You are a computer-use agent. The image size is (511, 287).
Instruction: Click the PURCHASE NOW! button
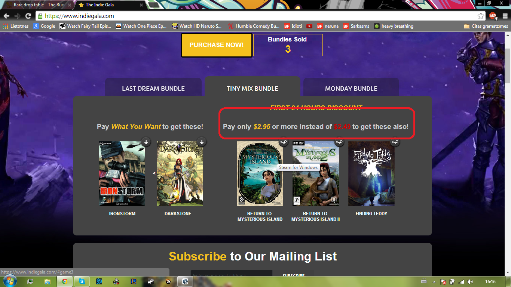(217, 45)
